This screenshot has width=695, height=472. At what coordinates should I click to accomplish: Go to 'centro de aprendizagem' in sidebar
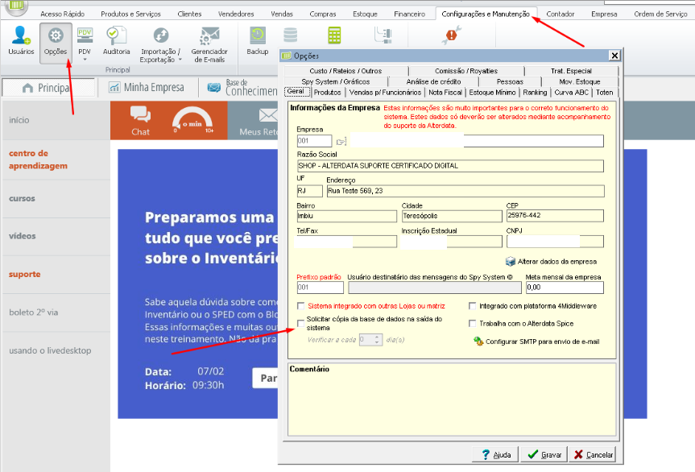[x=38, y=159]
